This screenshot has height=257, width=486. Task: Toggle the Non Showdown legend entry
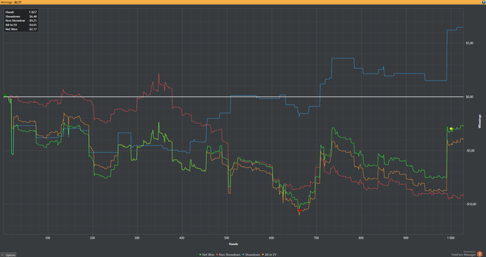click(228, 254)
